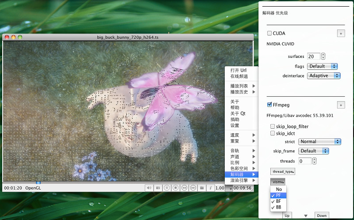The image size is (354, 220).
Task: Open the 速度 submenu
Action: 241,135
